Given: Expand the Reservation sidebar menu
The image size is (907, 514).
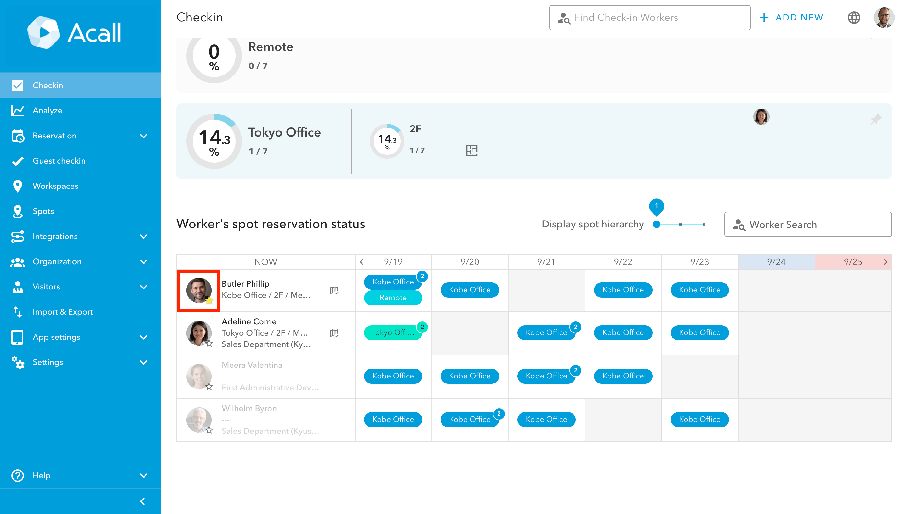Looking at the screenshot, I should tap(144, 136).
